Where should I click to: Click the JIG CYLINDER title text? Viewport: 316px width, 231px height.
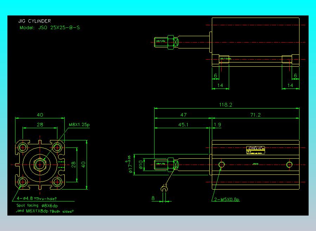tap(34, 21)
